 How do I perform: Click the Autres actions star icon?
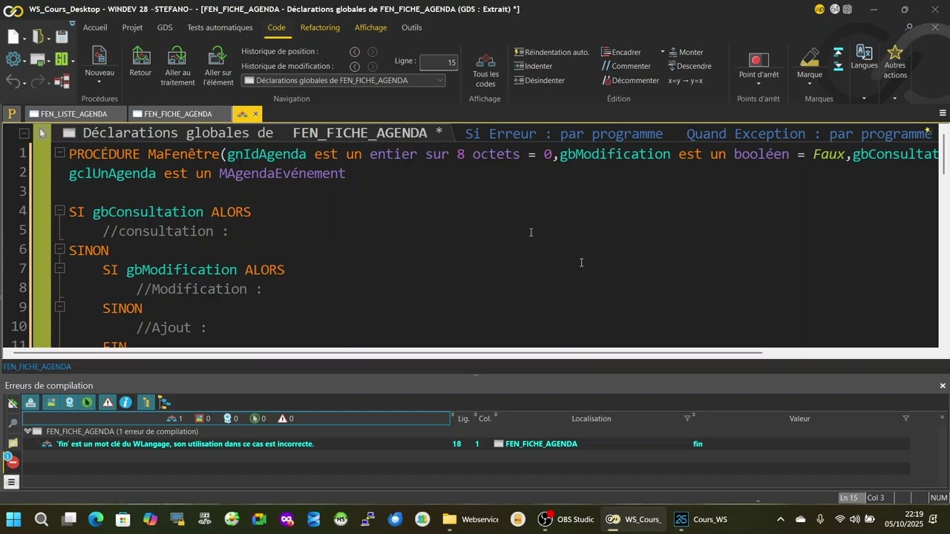pos(895,52)
